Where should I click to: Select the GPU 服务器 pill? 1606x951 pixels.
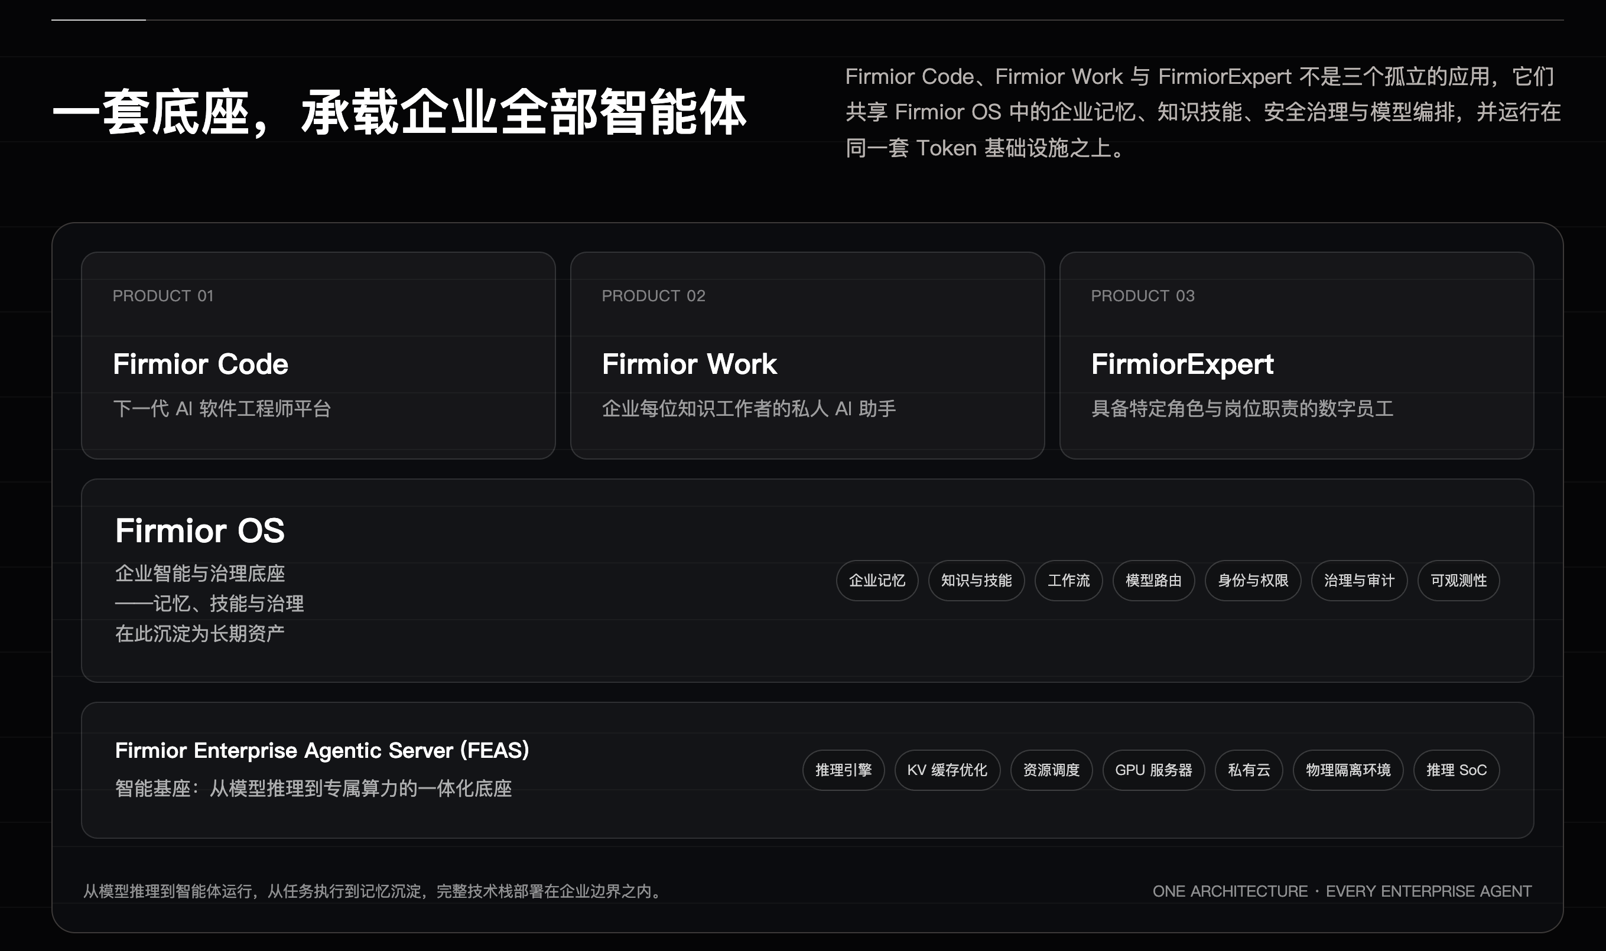[x=1153, y=770]
